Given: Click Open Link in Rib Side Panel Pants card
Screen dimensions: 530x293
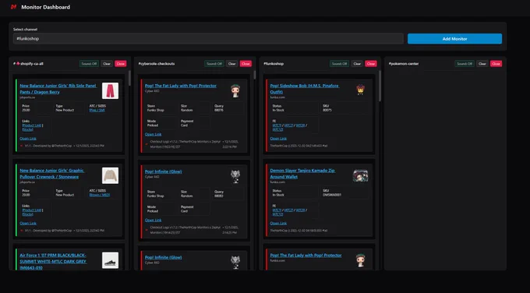Looking at the screenshot, I should tap(28, 139).
